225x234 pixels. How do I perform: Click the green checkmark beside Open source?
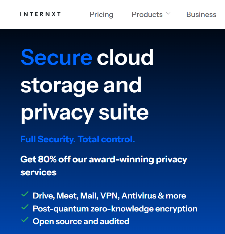(x=25, y=220)
